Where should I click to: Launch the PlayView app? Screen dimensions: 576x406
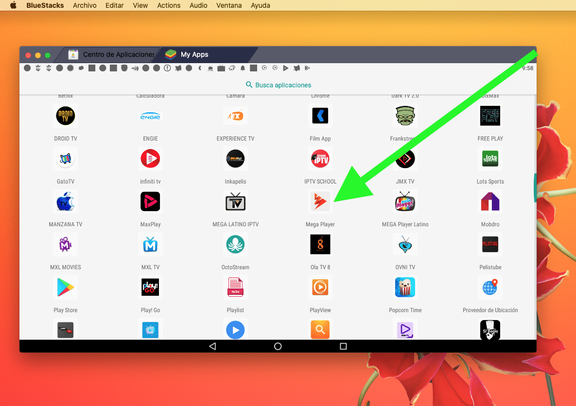(x=320, y=288)
